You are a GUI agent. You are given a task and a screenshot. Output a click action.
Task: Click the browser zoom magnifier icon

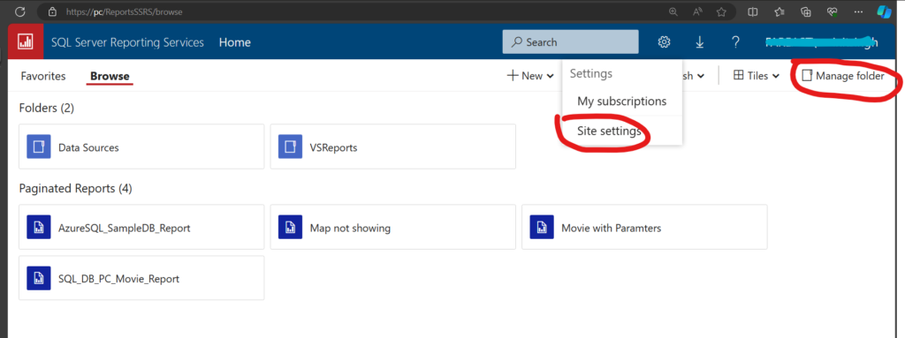tap(673, 11)
